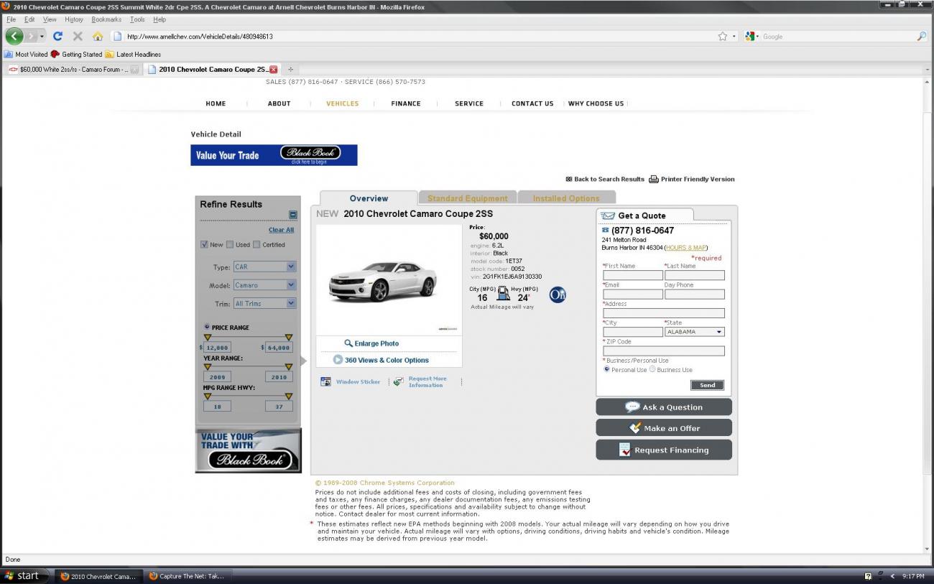Open the Model dropdown showing Camaro

pyautogui.click(x=264, y=285)
